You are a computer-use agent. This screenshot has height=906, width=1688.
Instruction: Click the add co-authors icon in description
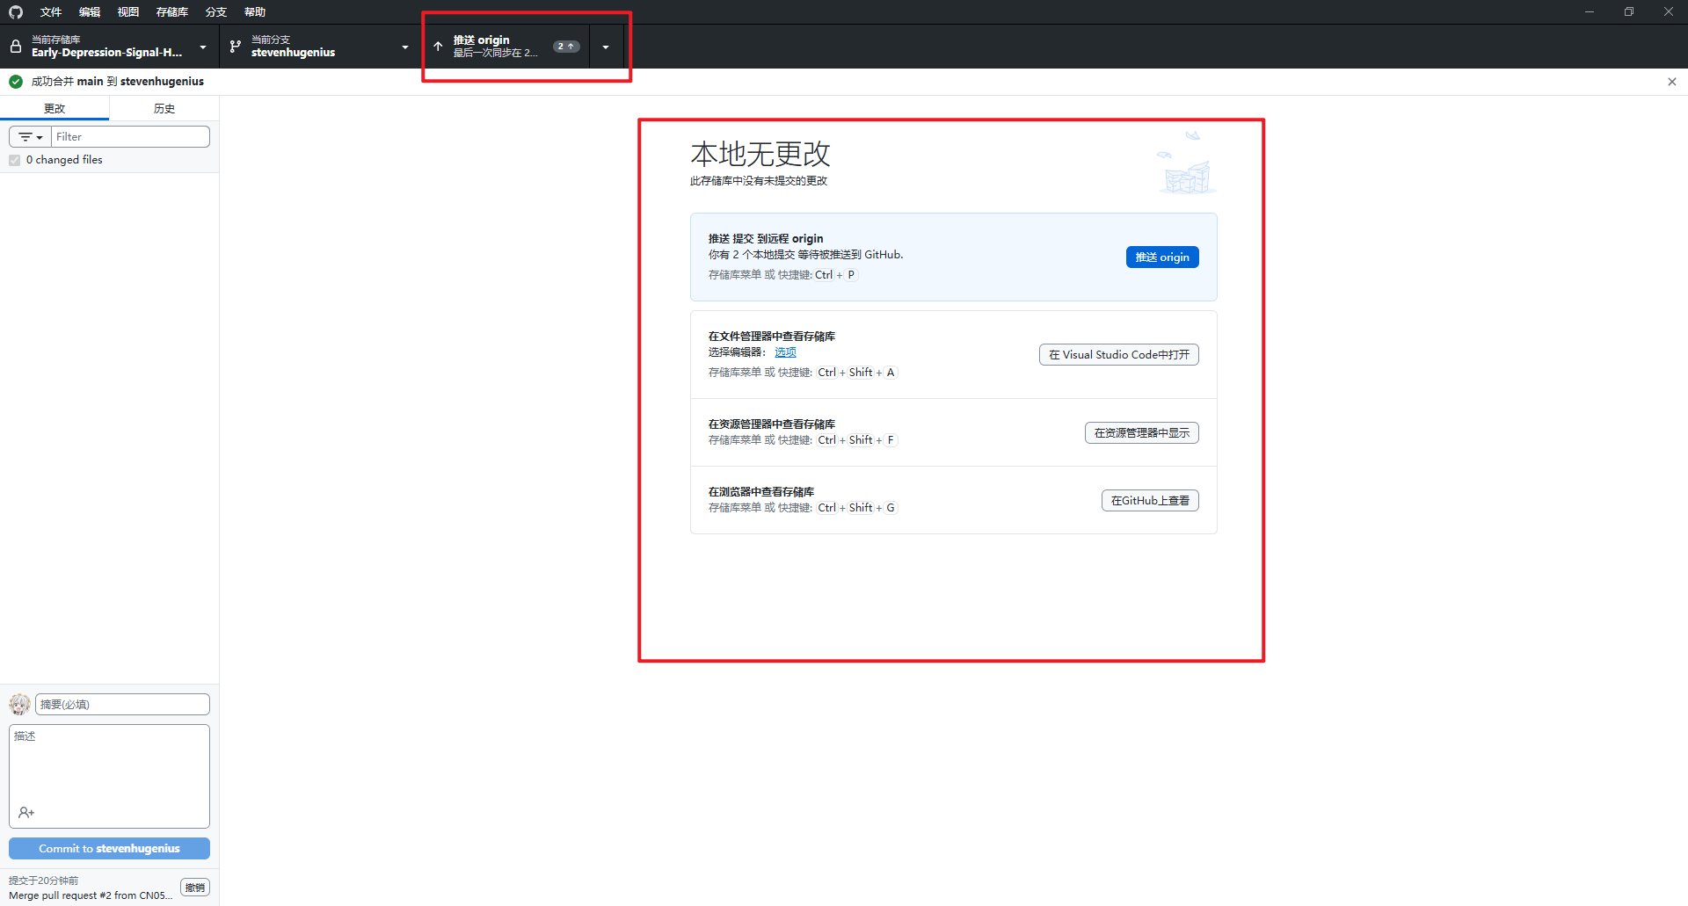(x=26, y=813)
